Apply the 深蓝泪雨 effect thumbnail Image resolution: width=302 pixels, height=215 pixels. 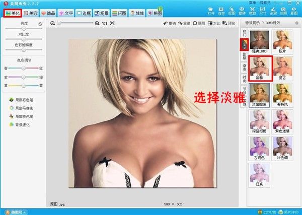click(259, 122)
